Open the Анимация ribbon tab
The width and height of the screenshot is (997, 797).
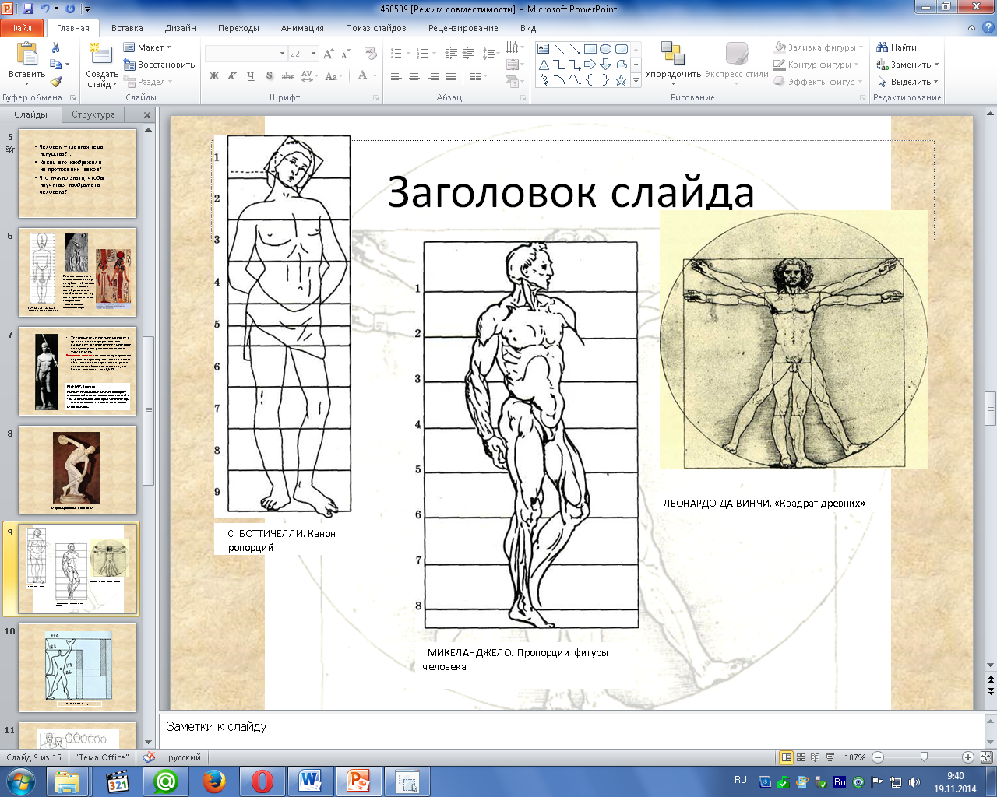[x=302, y=28]
